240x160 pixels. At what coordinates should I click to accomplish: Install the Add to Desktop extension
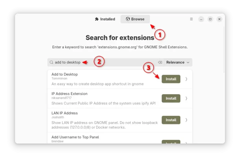pyautogui.click(x=171, y=79)
